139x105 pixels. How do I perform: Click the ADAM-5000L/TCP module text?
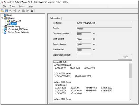(83, 76)
